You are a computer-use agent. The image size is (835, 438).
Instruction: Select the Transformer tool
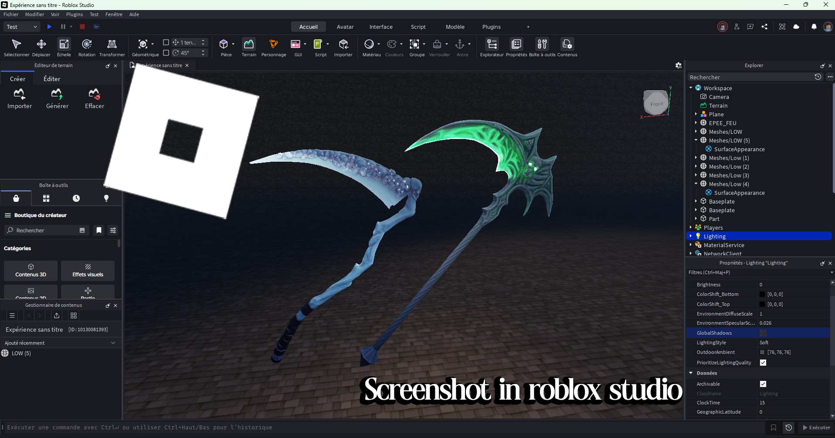click(112, 48)
